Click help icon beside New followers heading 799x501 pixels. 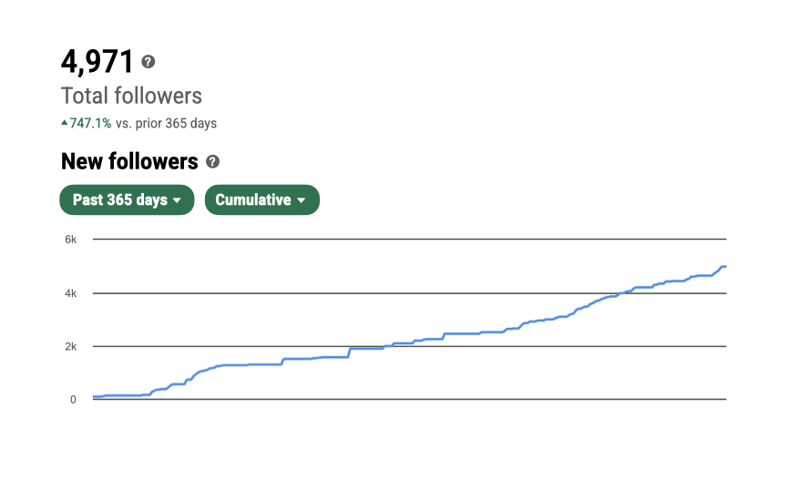[x=212, y=162]
